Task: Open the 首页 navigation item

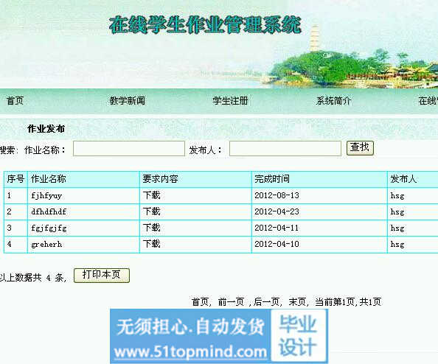Action: pyautogui.click(x=15, y=101)
